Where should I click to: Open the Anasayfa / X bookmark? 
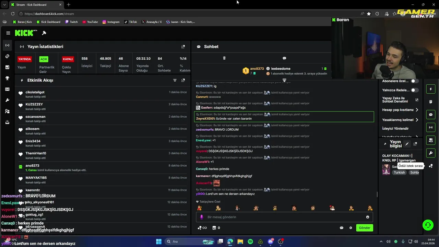151,22
